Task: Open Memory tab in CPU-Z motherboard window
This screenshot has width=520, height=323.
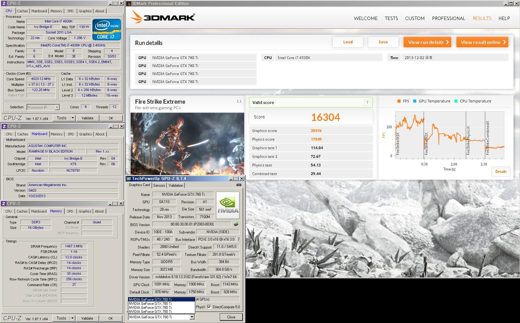Action: (x=57, y=134)
